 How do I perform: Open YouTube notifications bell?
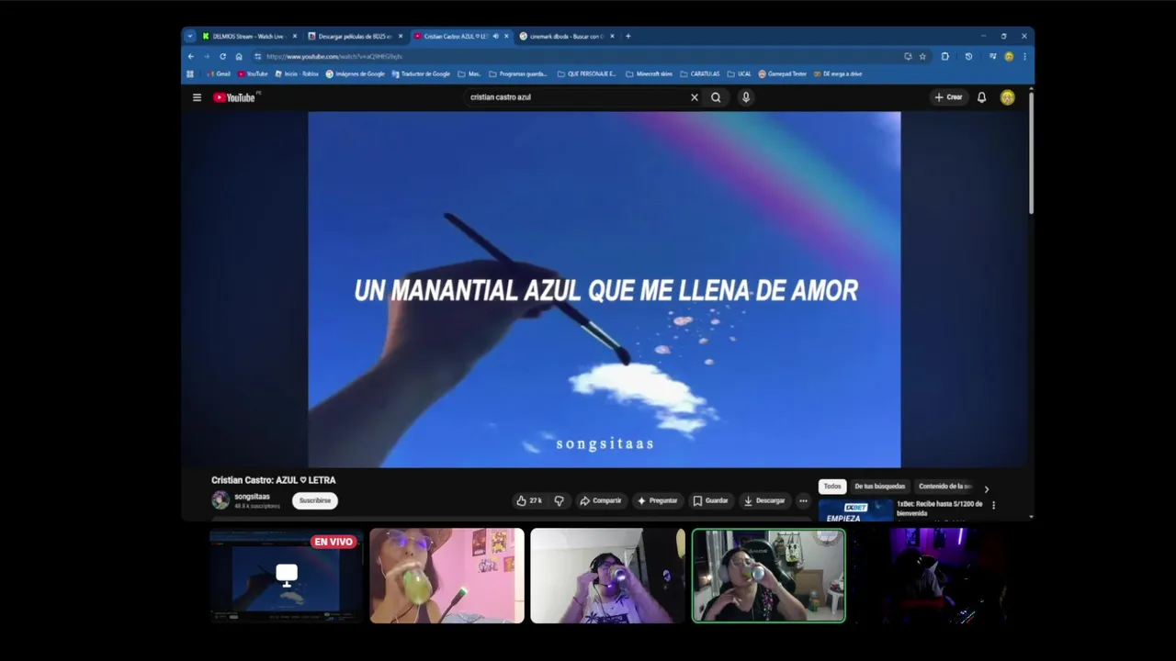(x=981, y=97)
